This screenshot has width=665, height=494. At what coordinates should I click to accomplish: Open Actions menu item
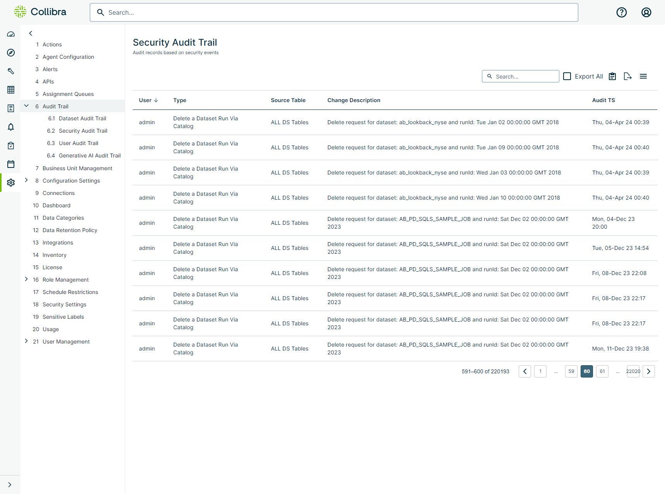(52, 44)
